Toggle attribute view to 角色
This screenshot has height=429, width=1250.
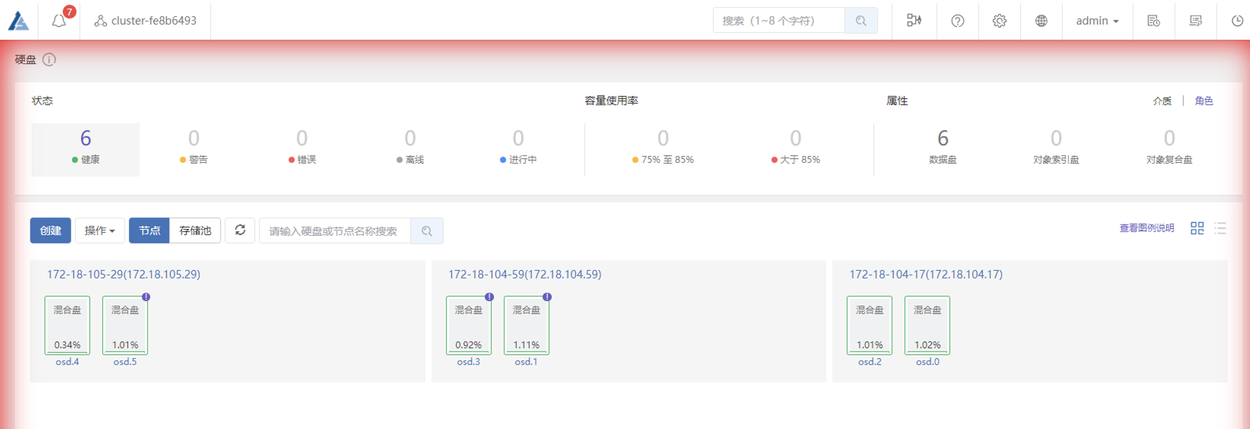point(1204,101)
